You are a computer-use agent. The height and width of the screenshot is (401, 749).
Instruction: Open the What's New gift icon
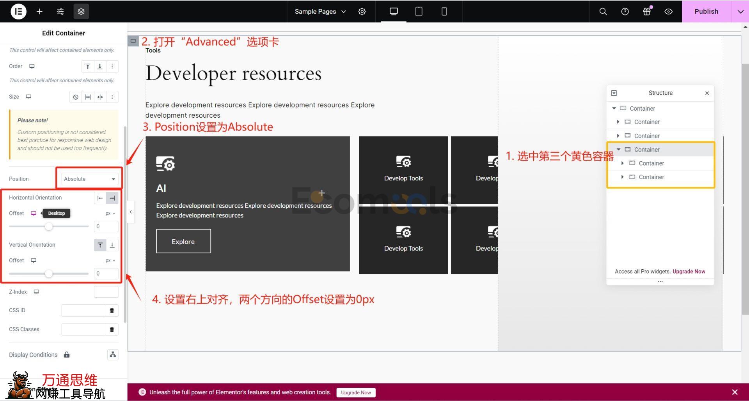click(647, 11)
